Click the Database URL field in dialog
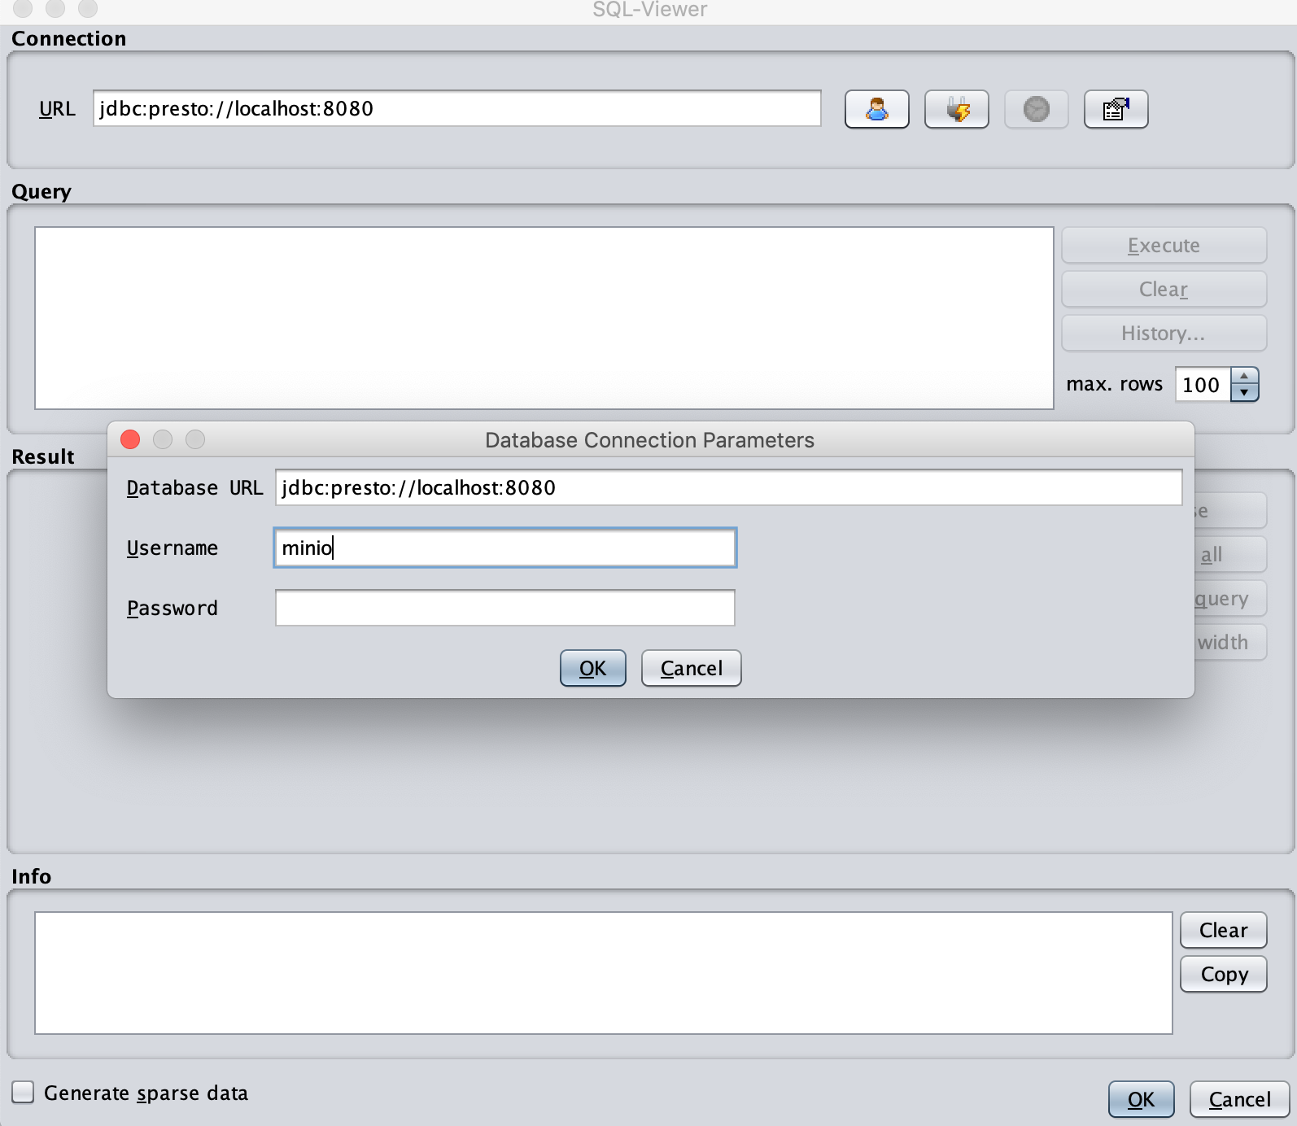 (x=727, y=487)
